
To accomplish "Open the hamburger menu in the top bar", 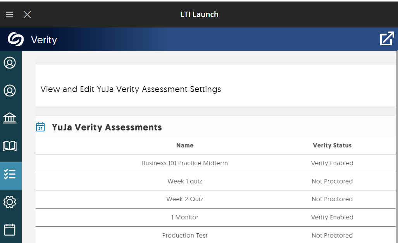I will pos(9,14).
